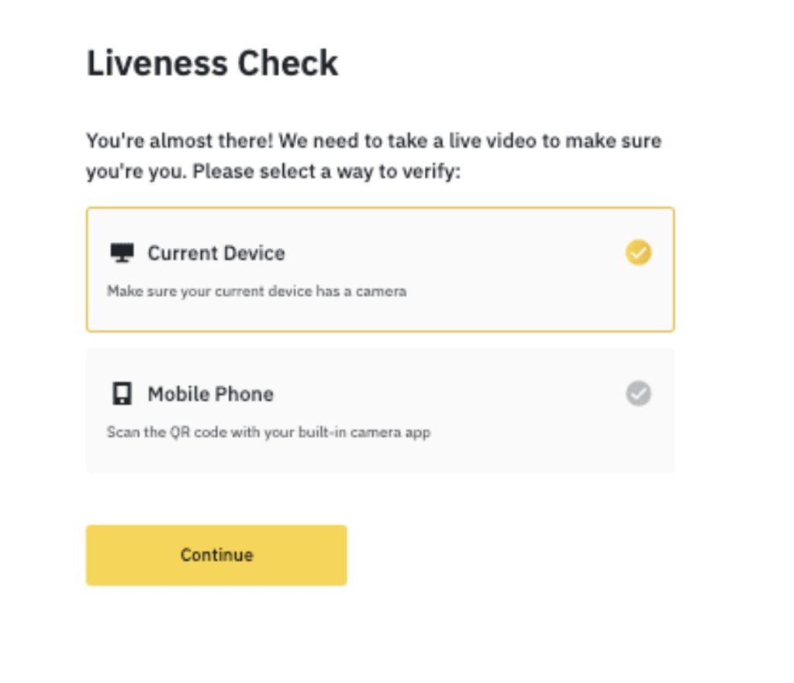Click the Current Device label text
The image size is (794, 683).
click(x=216, y=254)
